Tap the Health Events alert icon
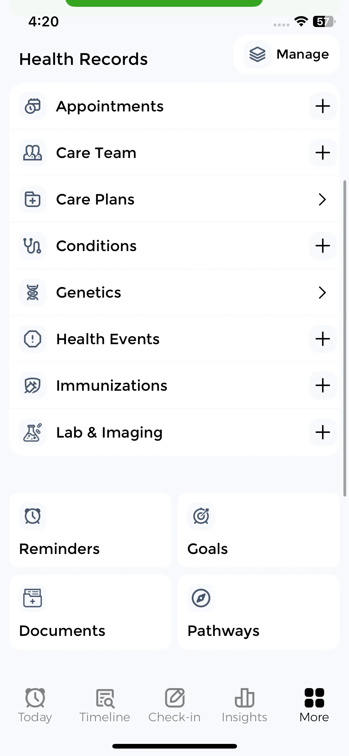Image resolution: width=349 pixels, height=756 pixels. [x=33, y=339]
